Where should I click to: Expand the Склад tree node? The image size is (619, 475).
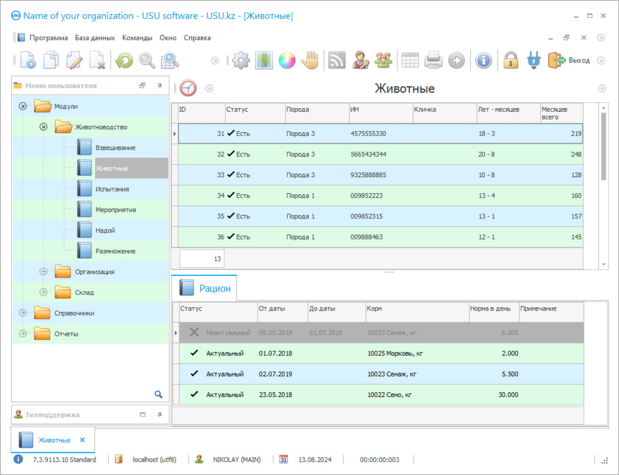[43, 293]
